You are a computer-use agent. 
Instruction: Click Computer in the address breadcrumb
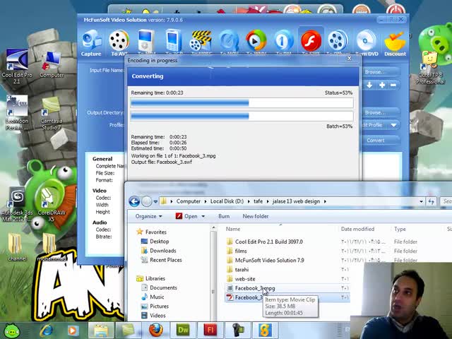[x=189, y=201]
